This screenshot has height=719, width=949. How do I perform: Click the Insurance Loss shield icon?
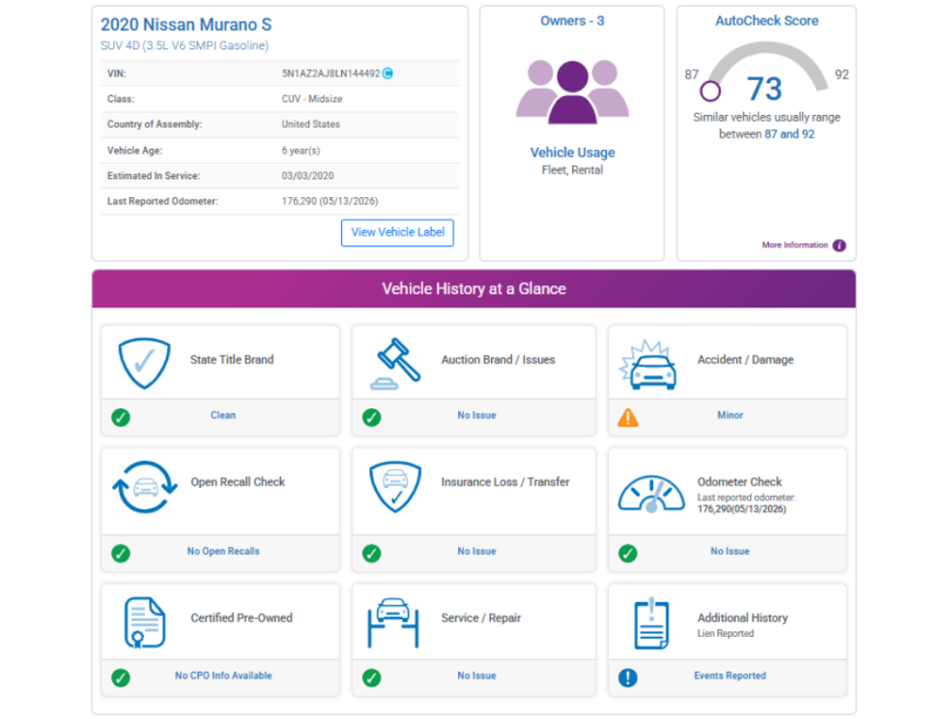click(x=395, y=487)
